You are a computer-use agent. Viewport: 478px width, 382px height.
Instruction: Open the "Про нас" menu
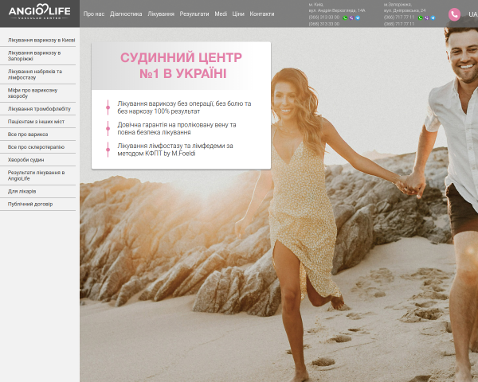(x=94, y=14)
